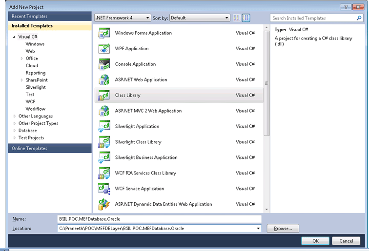This screenshot has height=251, width=369.
Task: Open the .NET Framework 4 version dropdown
Action: coord(123,18)
